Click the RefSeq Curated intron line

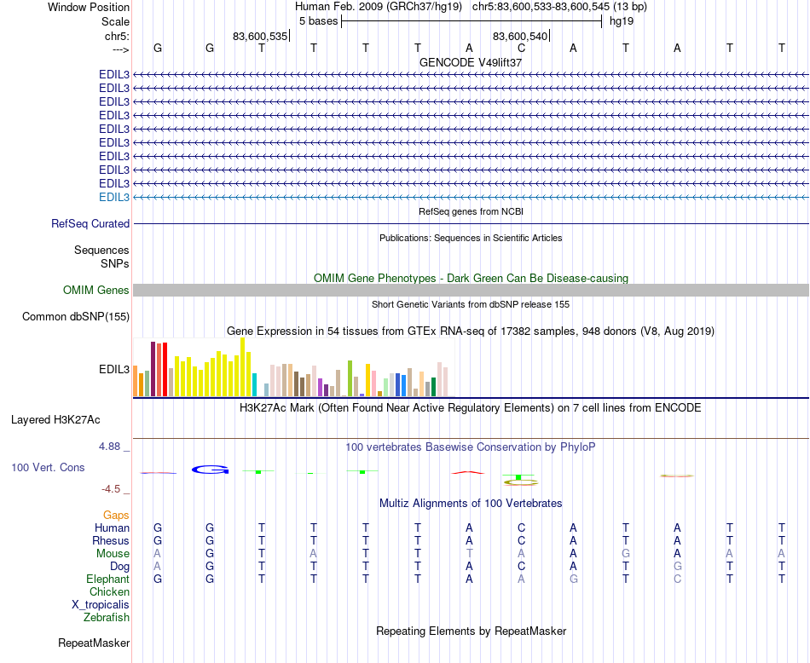click(x=471, y=223)
